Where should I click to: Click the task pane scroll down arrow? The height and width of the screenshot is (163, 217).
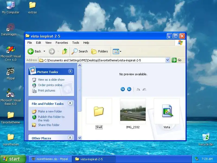[79, 138]
